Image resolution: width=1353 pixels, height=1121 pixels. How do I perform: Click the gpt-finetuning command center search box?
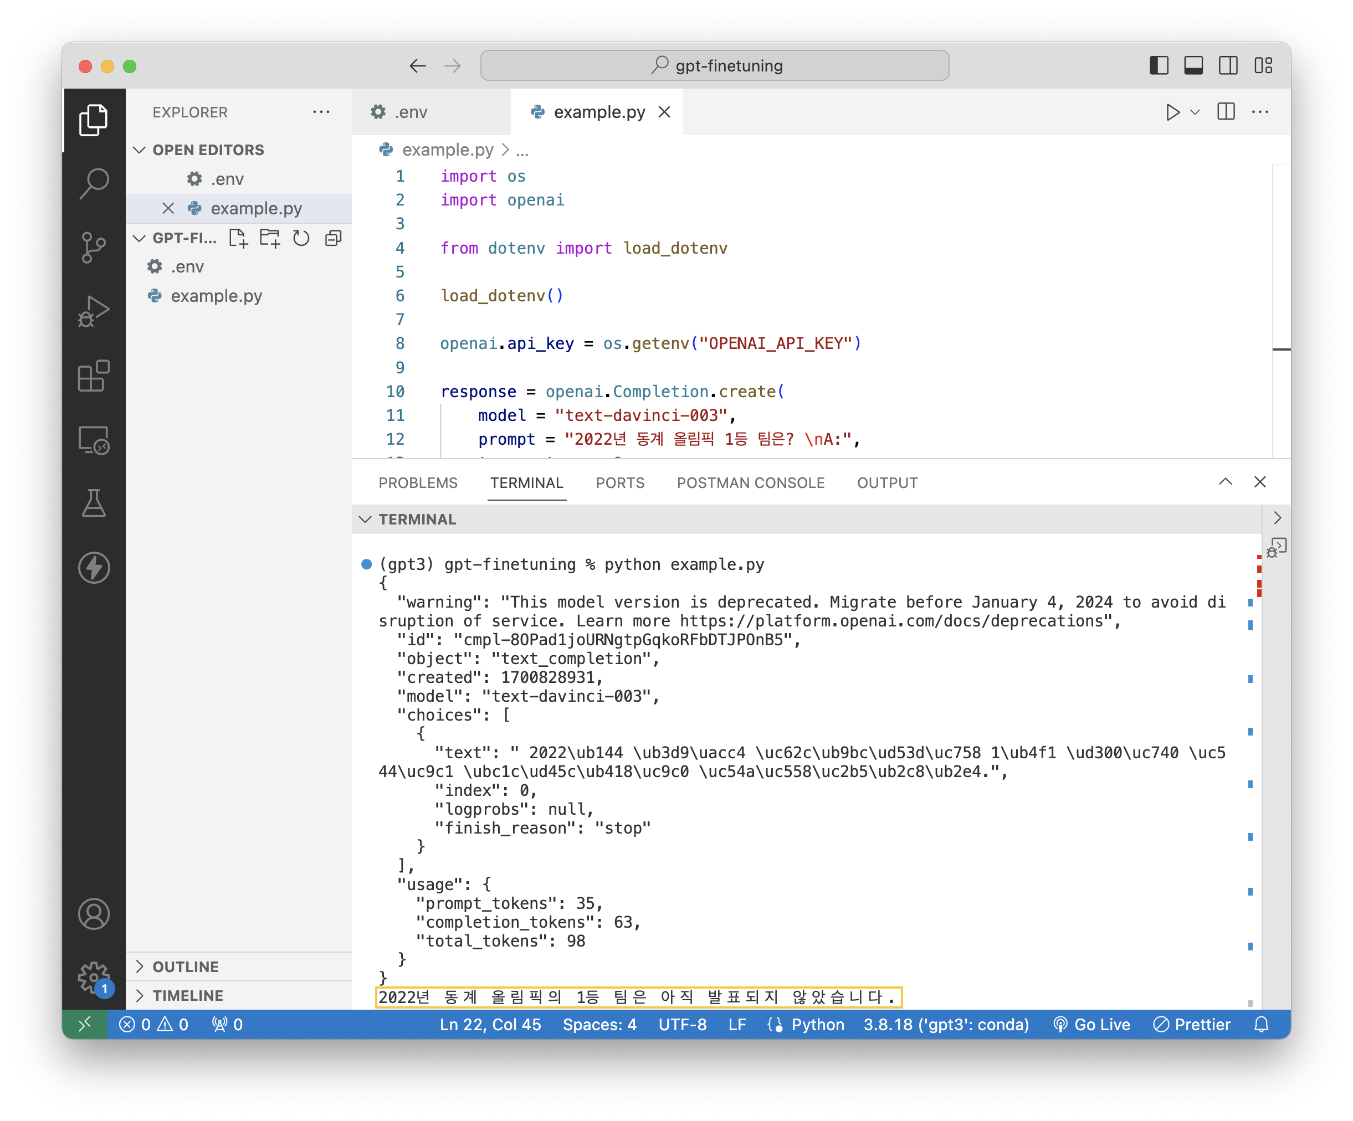point(715,66)
